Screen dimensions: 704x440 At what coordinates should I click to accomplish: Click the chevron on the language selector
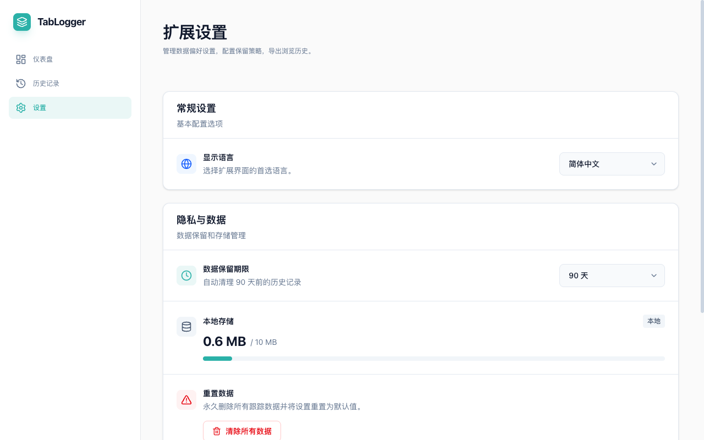(654, 163)
